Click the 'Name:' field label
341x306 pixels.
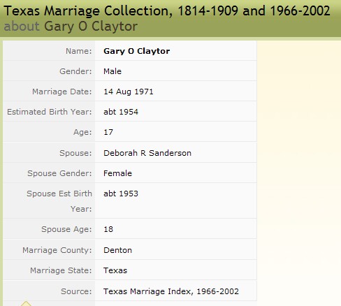click(x=79, y=51)
